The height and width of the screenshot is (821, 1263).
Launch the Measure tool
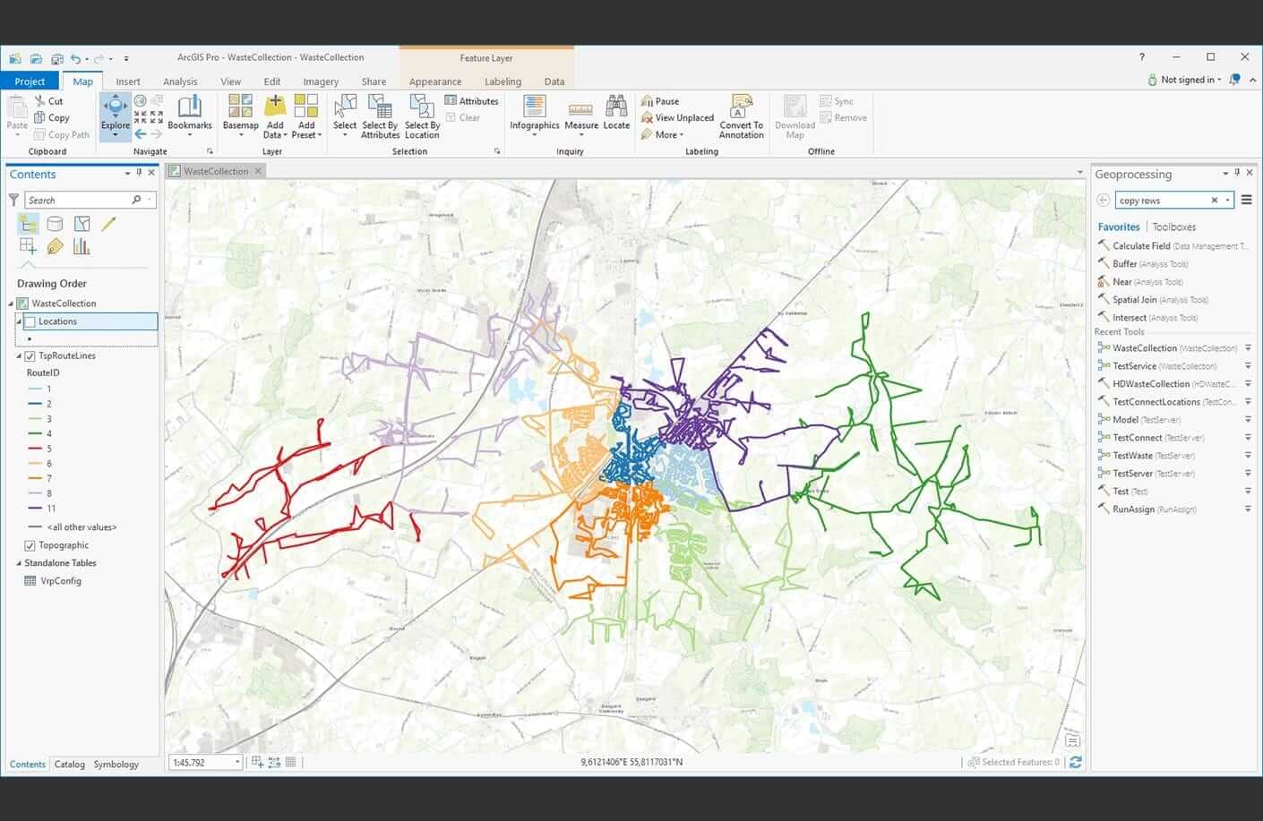pyautogui.click(x=580, y=115)
